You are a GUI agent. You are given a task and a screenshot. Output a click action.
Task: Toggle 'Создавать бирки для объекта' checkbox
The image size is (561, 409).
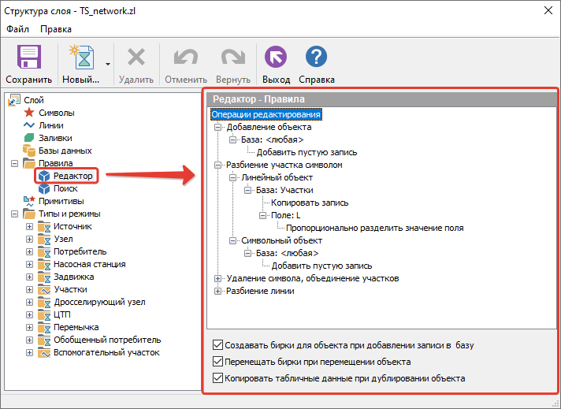tap(217, 345)
